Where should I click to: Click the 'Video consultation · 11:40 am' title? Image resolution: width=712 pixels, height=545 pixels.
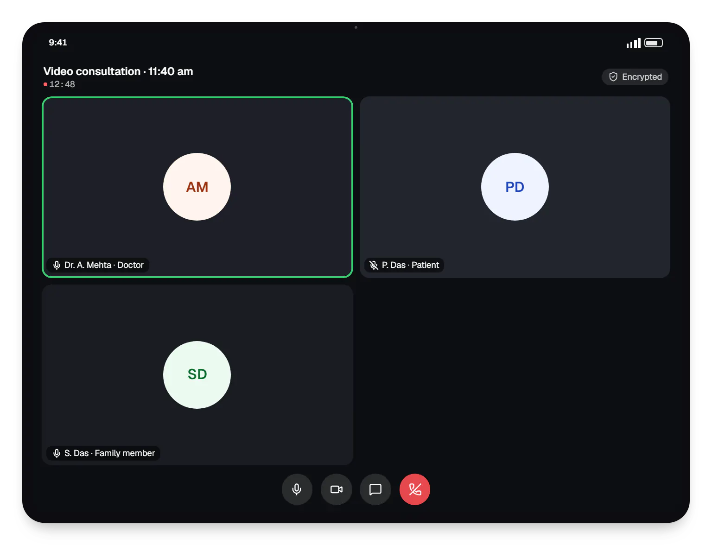coord(118,71)
